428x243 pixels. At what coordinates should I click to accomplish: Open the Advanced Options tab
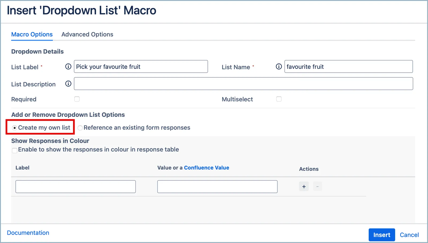(x=87, y=34)
